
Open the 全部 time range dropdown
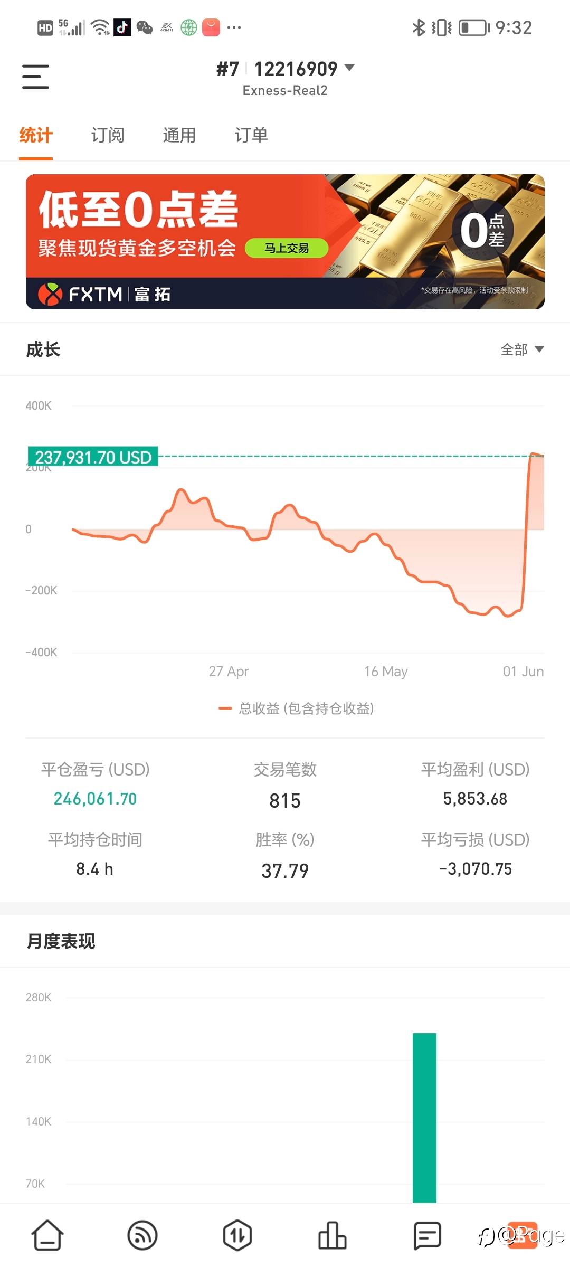521,349
